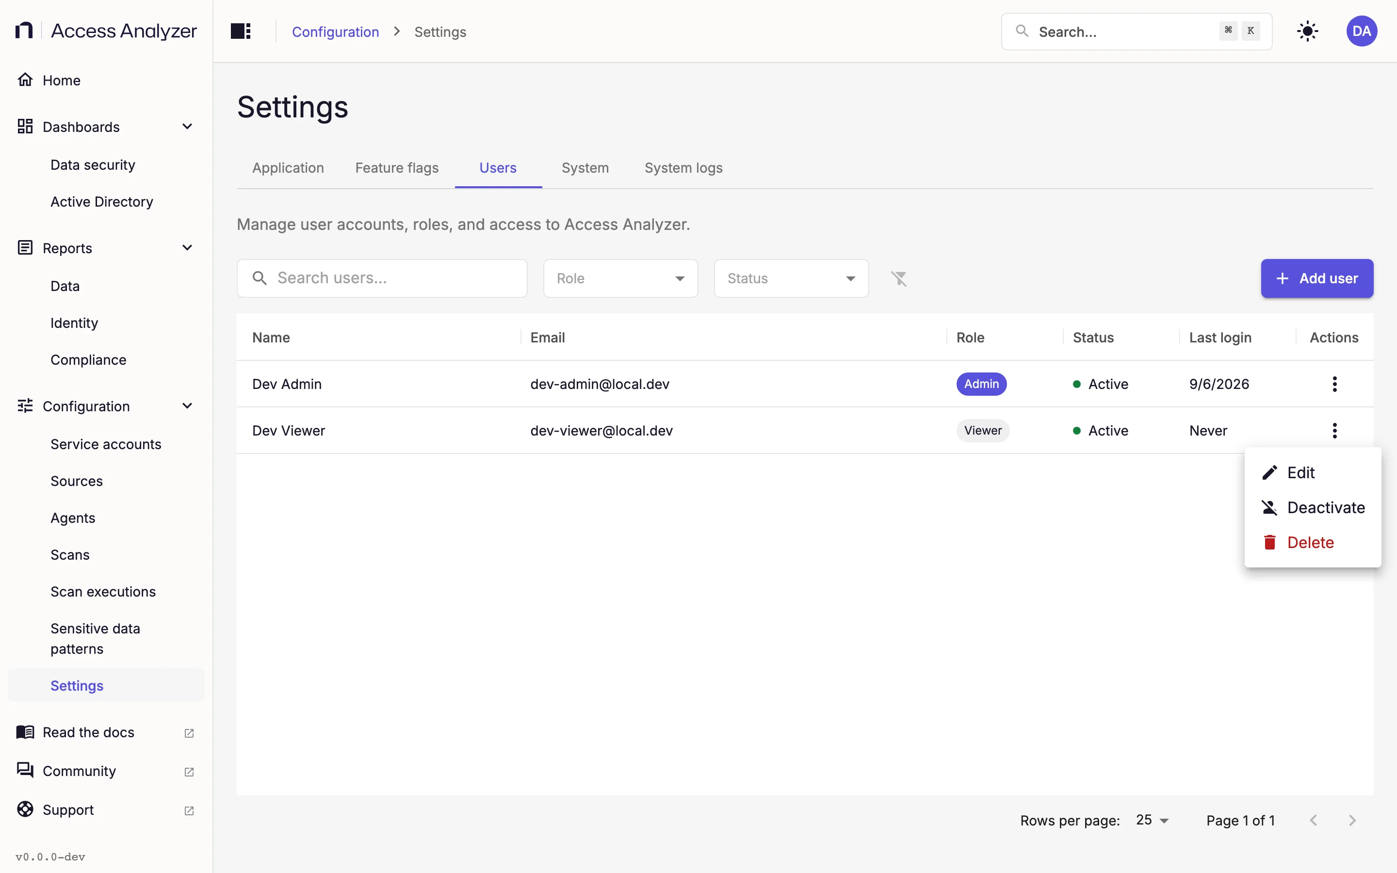Image resolution: width=1397 pixels, height=873 pixels.
Task: Switch to the System tab
Action: 585,168
